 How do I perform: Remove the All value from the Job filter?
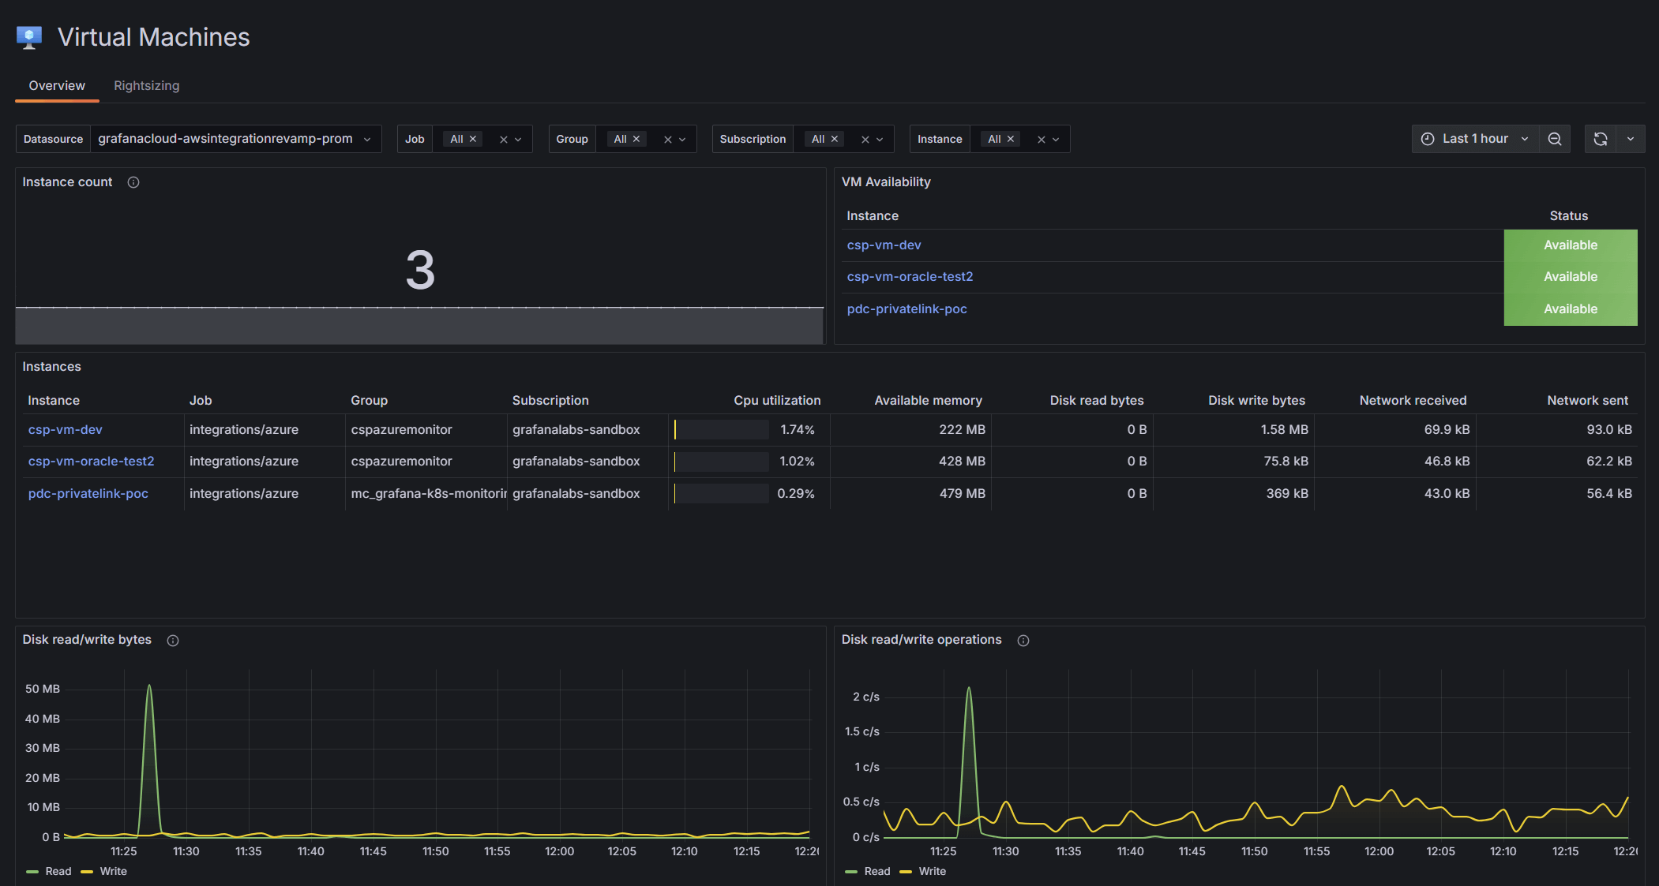[472, 138]
